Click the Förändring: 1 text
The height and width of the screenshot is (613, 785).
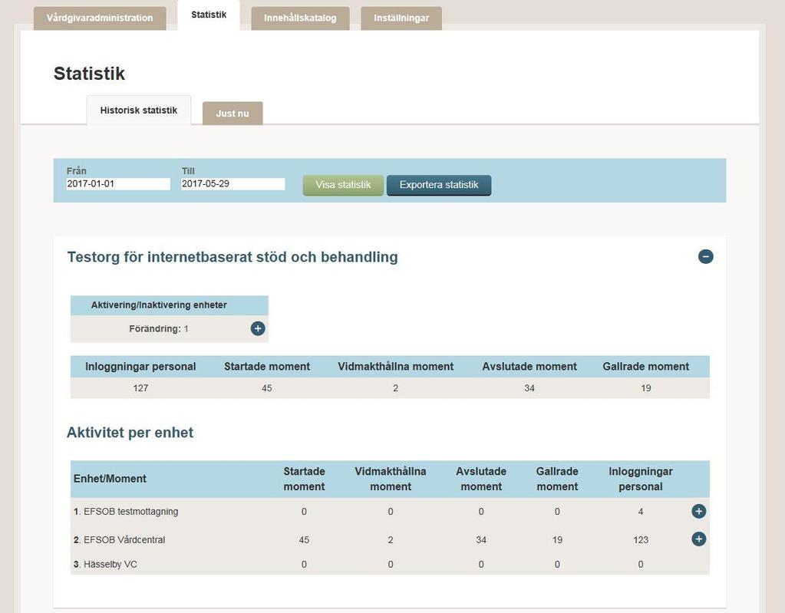(159, 329)
